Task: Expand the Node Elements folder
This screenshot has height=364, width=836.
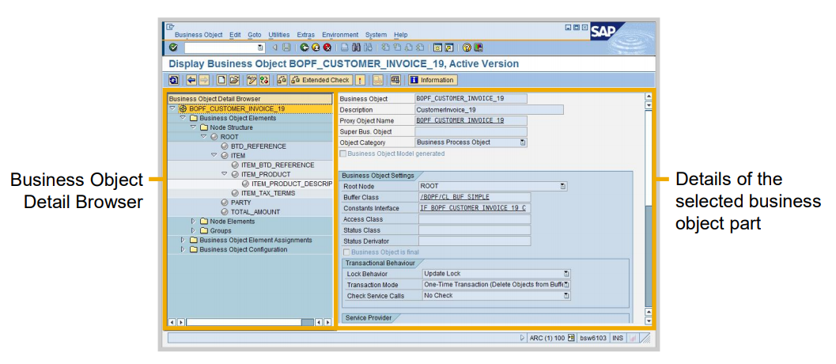Action: point(194,221)
